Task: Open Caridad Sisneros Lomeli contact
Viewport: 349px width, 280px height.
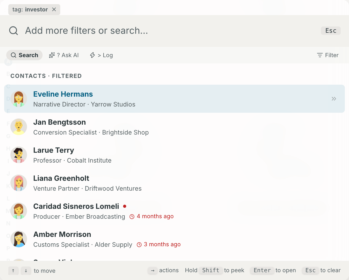Action: 174,211
